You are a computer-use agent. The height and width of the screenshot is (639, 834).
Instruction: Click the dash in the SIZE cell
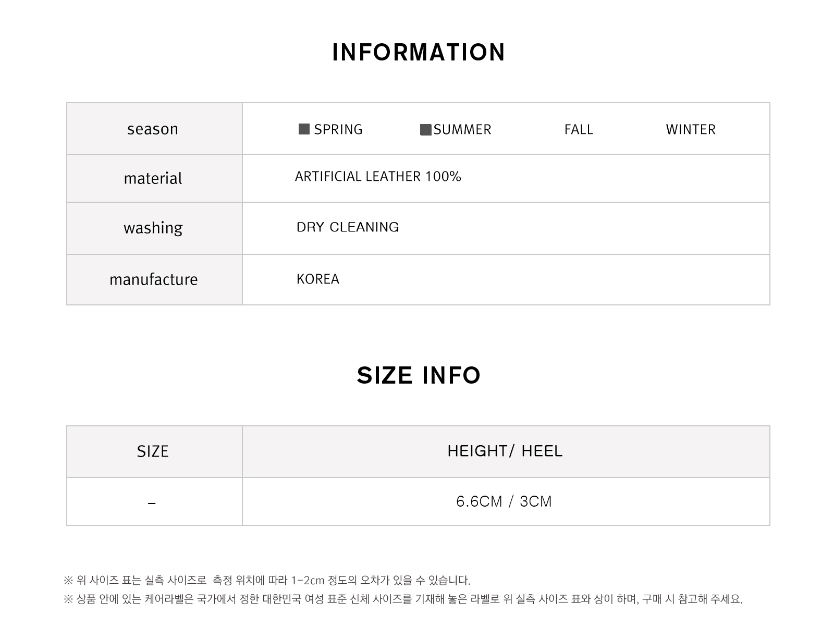(x=152, y=503)
